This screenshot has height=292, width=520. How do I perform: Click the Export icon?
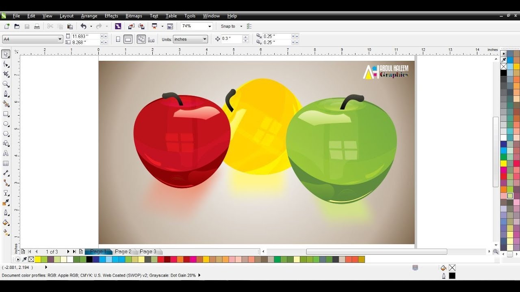(141, 26)
